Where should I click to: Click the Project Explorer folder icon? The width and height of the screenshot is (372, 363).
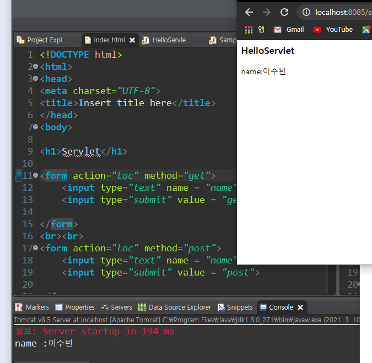tap(20, 40)
